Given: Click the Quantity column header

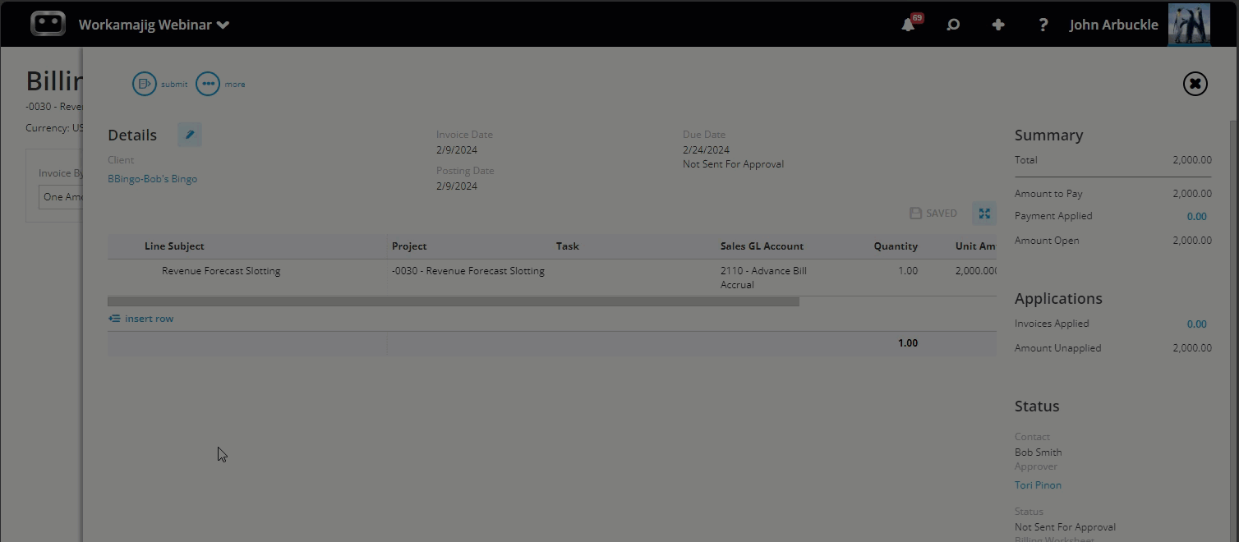Looking at the screenshot, I should click(896, 246).
